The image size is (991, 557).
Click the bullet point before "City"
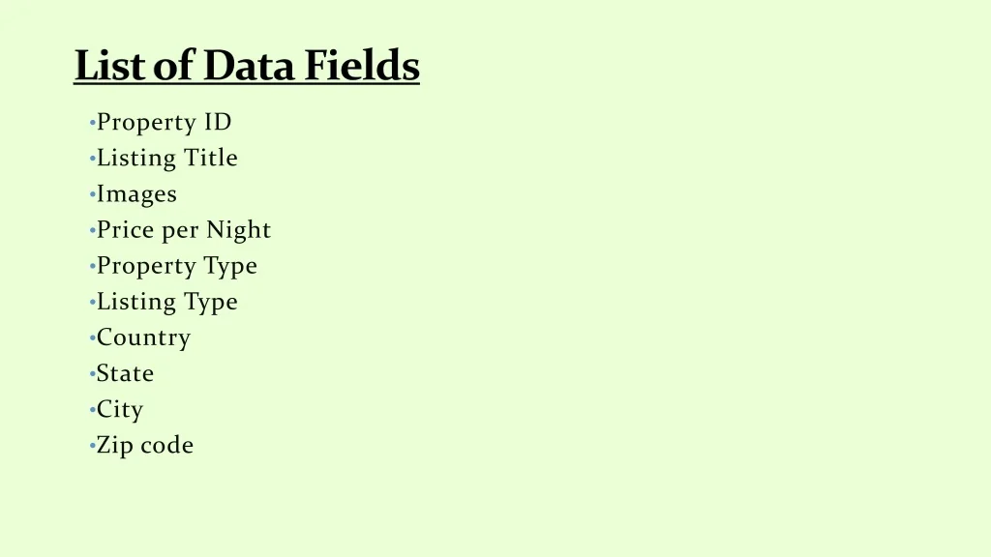tap(92, 410)
